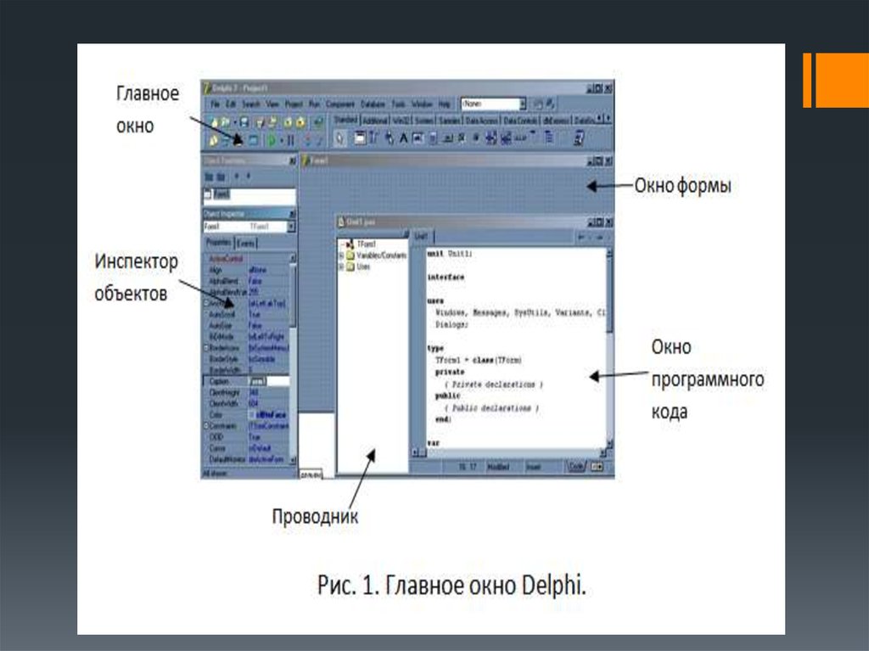Screen dimensions: 869x651
Task: Click the Object Inspector vertical scrollbar
Action: click(293, 358)
